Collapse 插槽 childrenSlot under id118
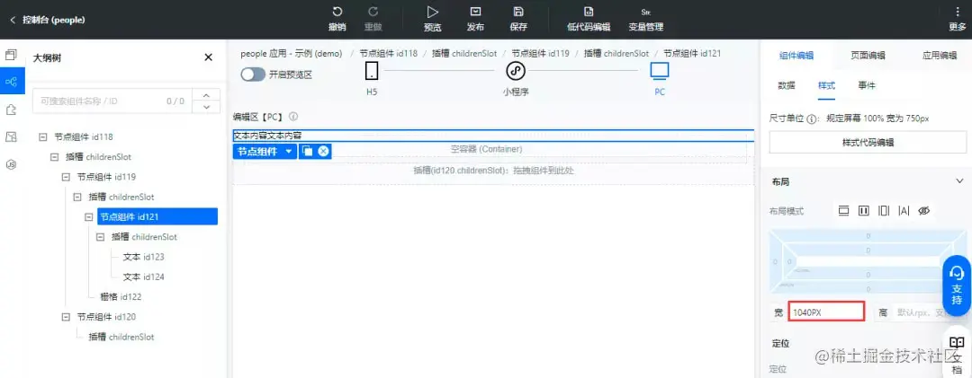Viewport: 972px width, 378px height. [x=55, y=157]
